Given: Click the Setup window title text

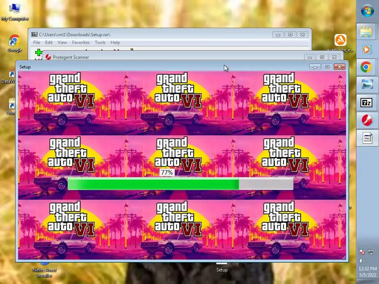Looking at the screenshot, I should pyautogui.click(x=25, y=67).
